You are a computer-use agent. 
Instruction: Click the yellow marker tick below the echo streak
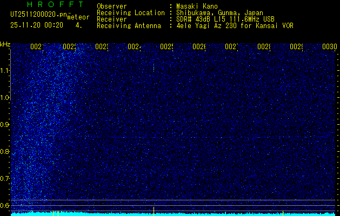point(154,211)
